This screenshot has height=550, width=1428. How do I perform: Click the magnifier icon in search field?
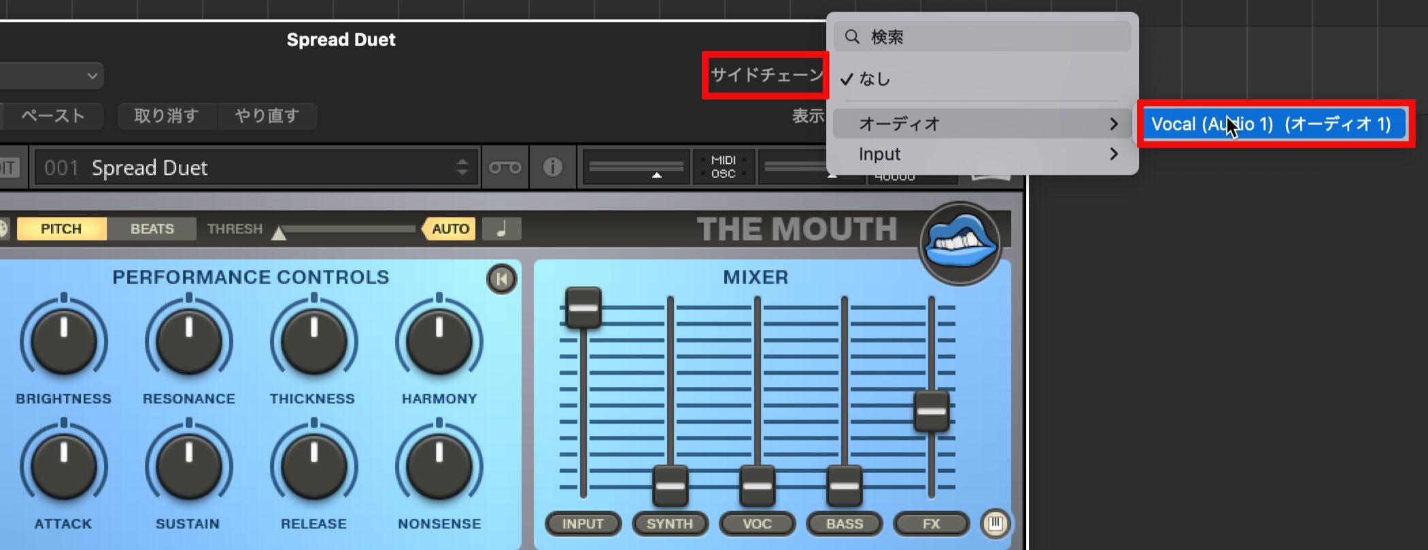pos(852,37)
